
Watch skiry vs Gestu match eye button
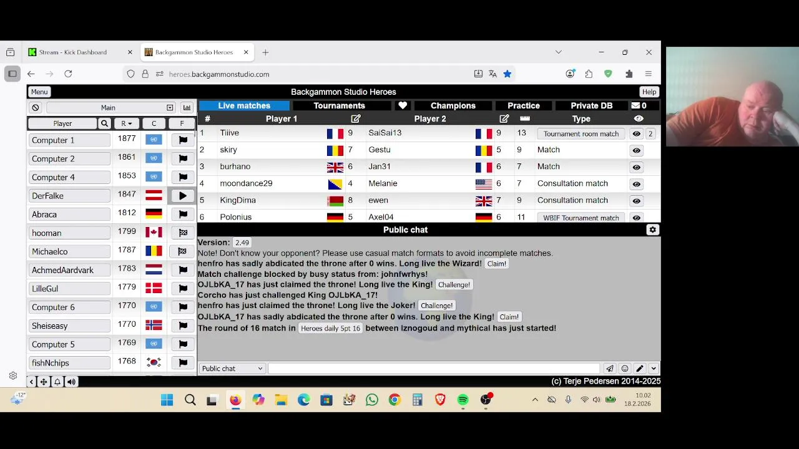click(636, 150)
